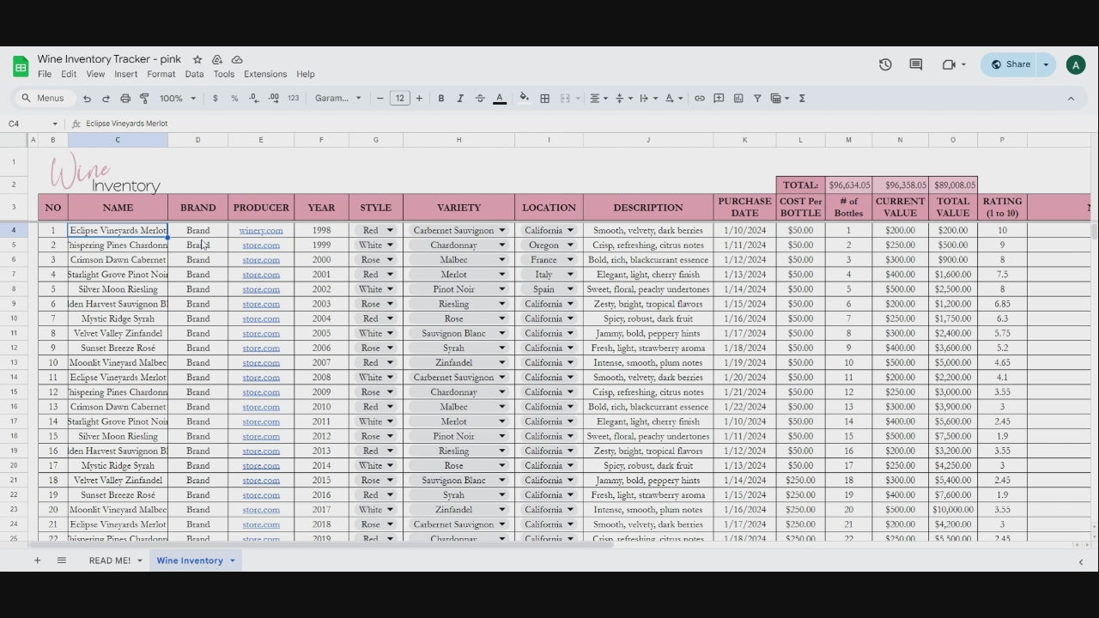Click the create filter funnel icon
This screenshot has width=1099, height=618.
point(757,99)
